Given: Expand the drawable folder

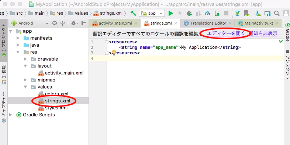Looking at the screenshot, I should point(25,59).
